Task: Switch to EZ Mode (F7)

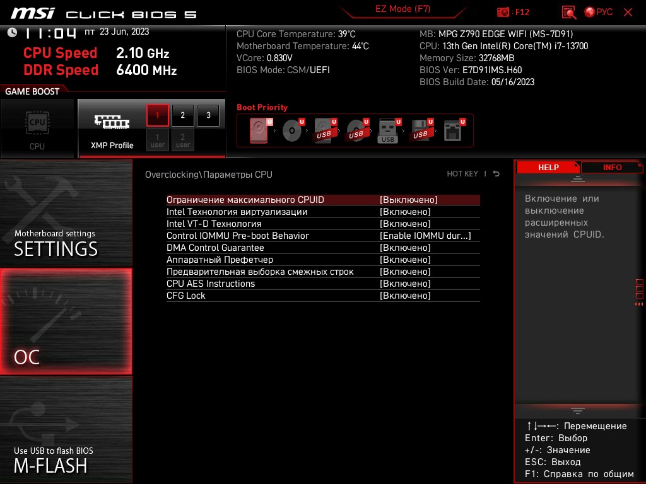Action: click(403, 9)
